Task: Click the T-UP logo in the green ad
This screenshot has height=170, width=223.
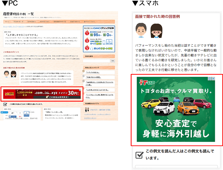Action: 147,82
